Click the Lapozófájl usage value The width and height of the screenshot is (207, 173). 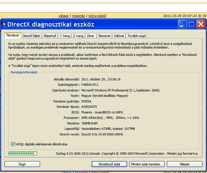108,129
